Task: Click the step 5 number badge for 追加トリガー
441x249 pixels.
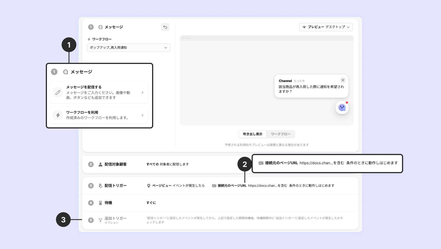Action: [x=91, y=220]
